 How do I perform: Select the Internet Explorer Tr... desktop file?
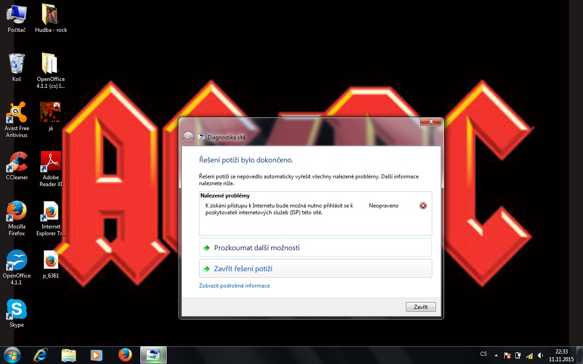[51, 218]
